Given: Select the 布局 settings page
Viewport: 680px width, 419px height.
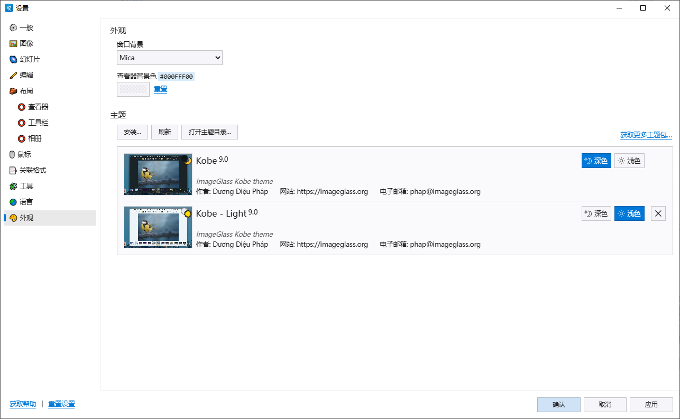Looking at the screenshot, I should pyautogui.click(x=50, y=91).
